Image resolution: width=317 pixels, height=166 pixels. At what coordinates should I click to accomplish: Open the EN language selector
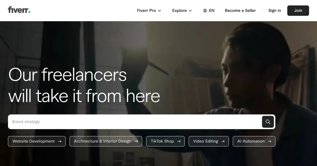[x=209, y=11]
